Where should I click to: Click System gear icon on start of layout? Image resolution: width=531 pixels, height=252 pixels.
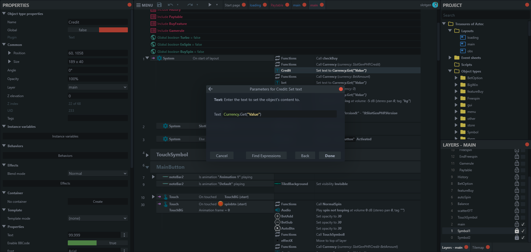(x=159, y=58)
